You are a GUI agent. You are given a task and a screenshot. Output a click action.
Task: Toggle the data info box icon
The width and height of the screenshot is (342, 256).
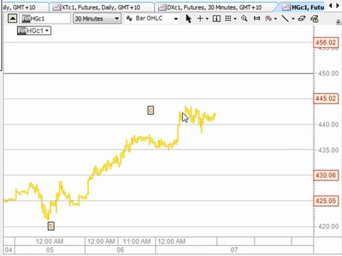tap(216, 19)
